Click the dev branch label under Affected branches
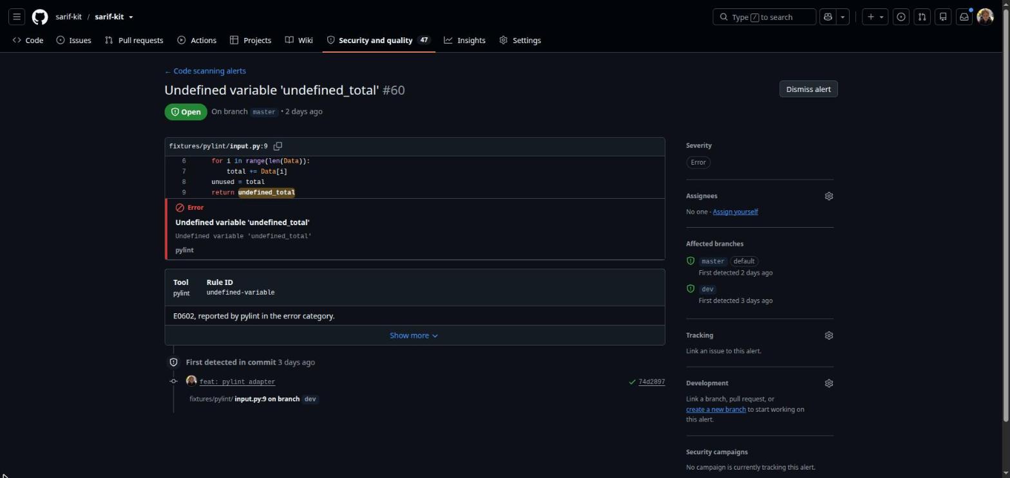This screenshot has width=1010, height=478. [707, 289]
